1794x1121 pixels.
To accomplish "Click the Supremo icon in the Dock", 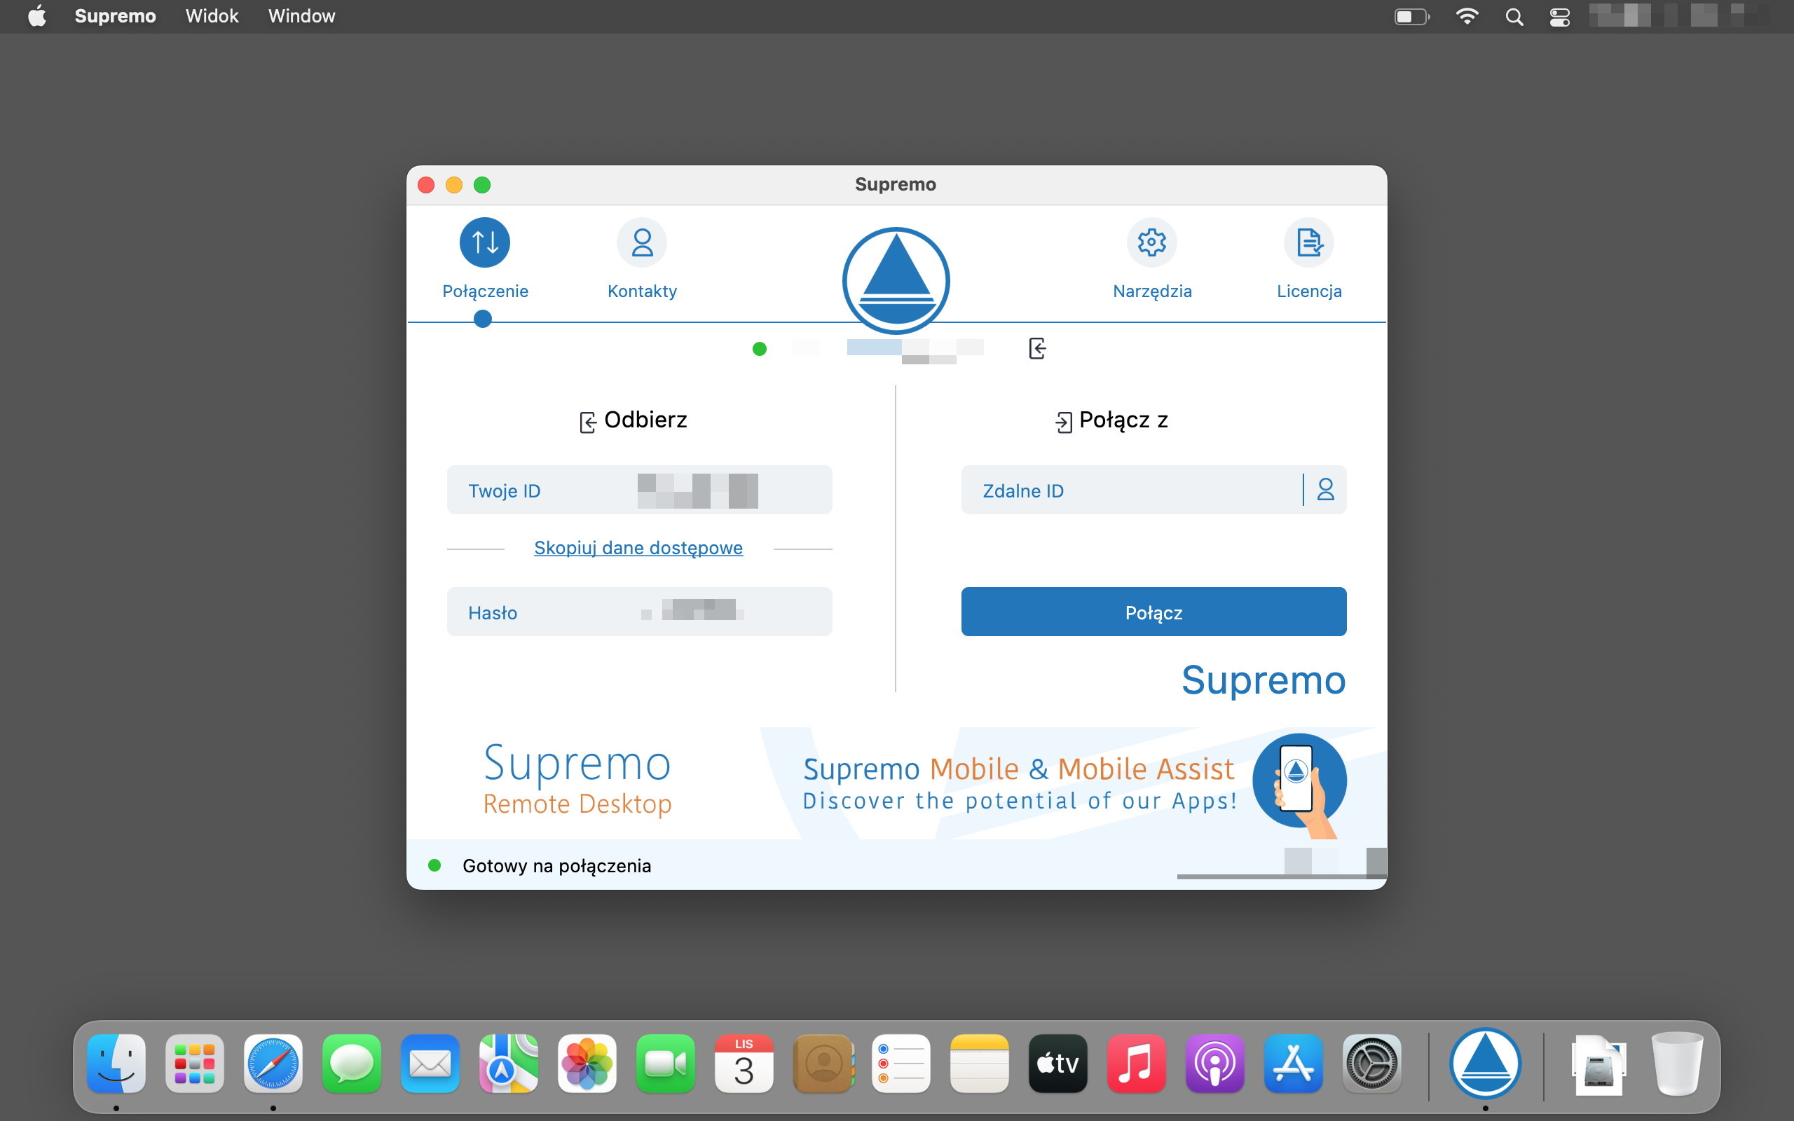I will [1486, 1064].
